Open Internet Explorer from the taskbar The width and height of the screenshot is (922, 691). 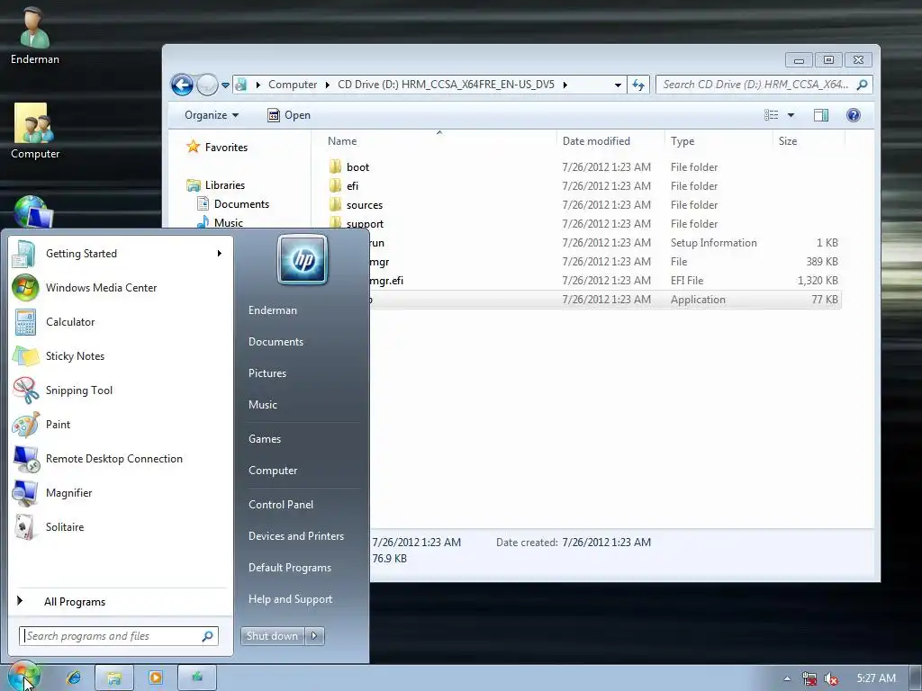pyautogui.click(x=74, y=678)
